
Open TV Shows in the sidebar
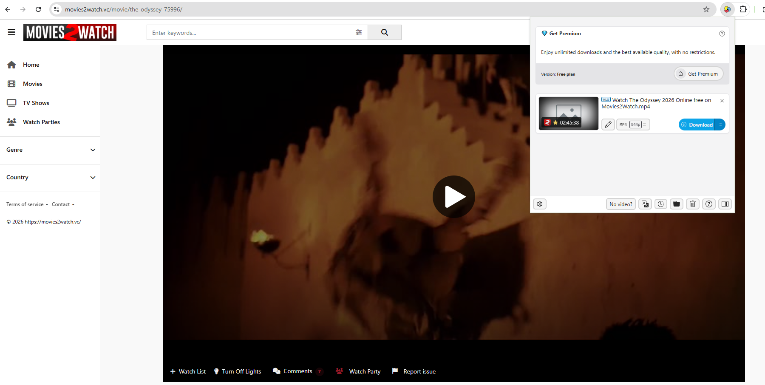[36, 103]
